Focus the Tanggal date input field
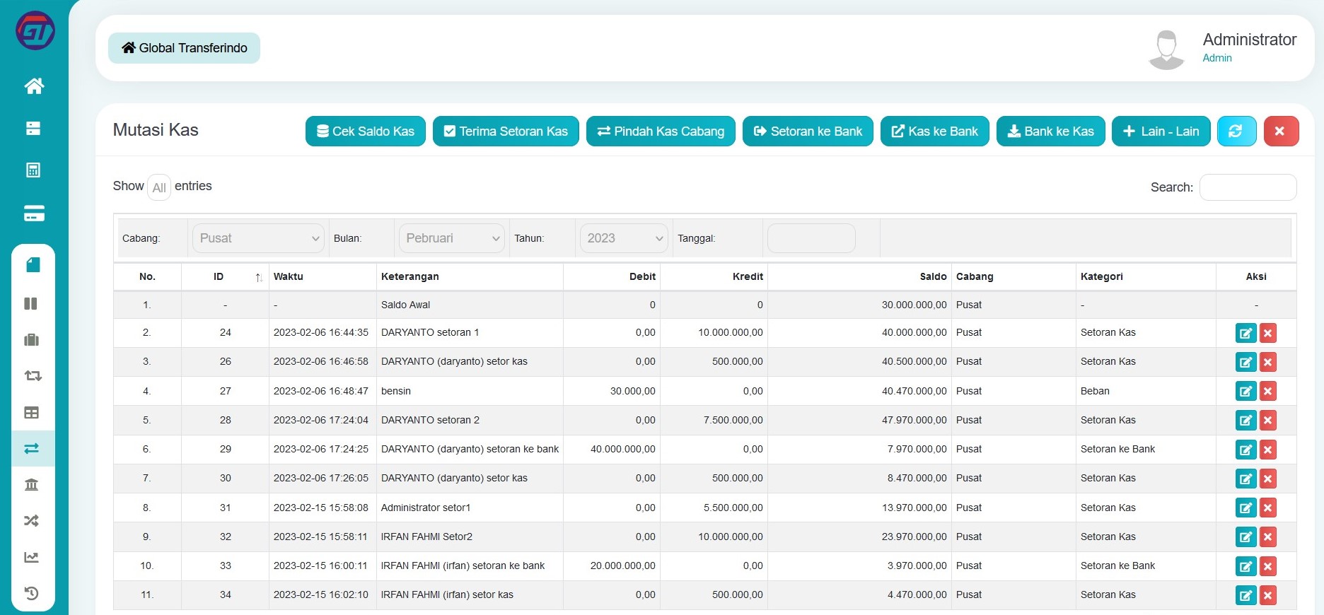 (811, 238)
